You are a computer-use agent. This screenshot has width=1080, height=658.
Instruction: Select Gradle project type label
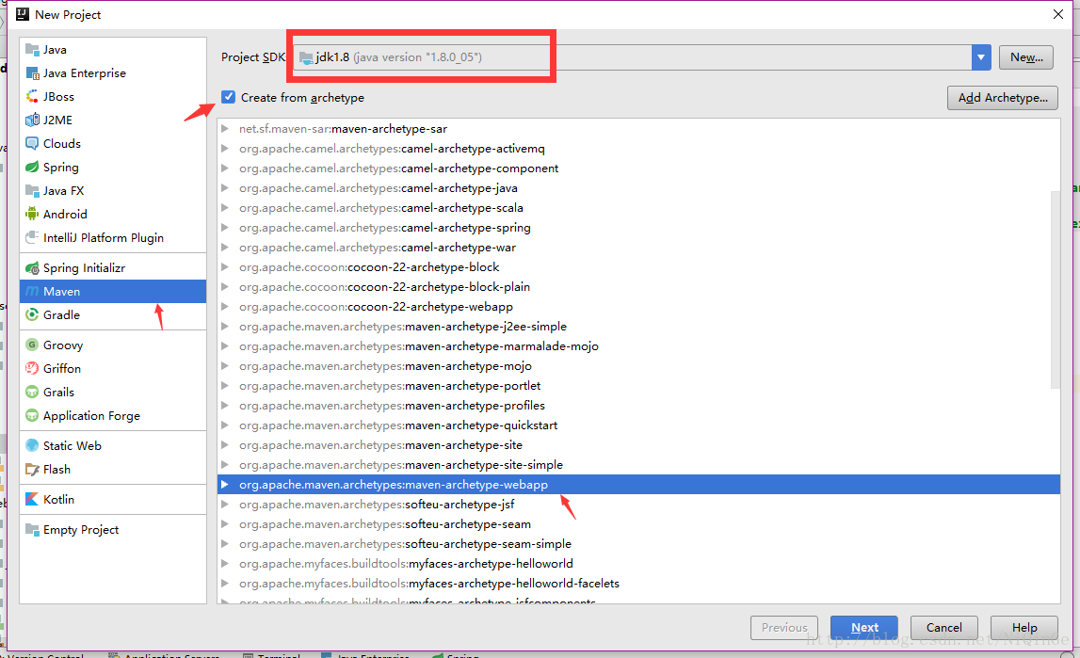[x=61, y=314]
